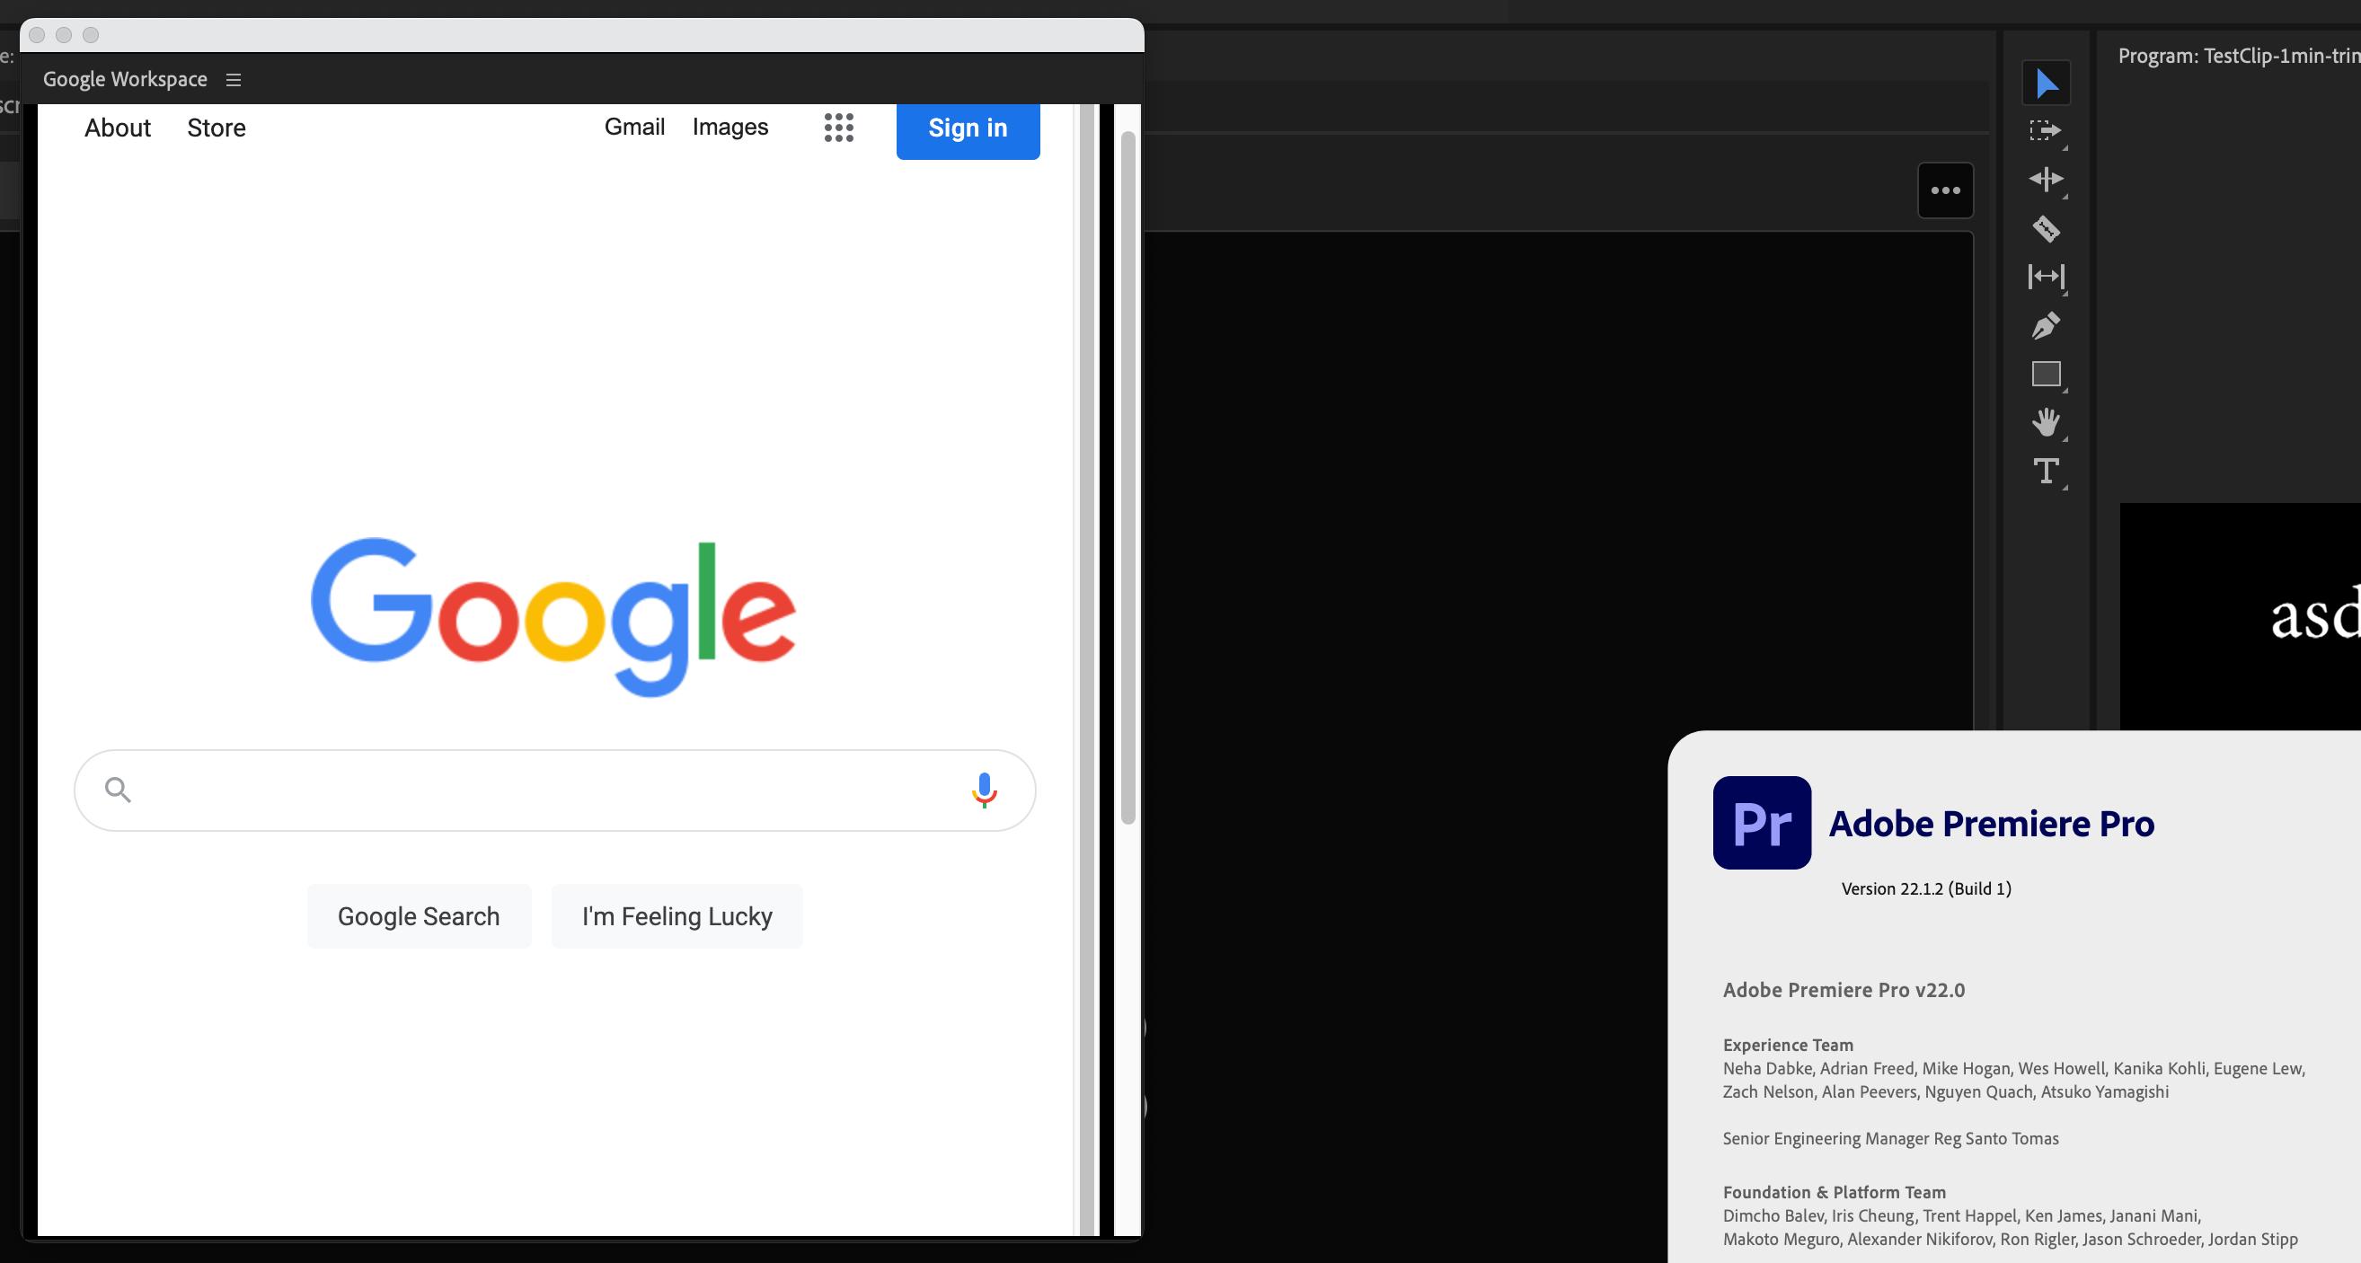Image resolution: width=2361 pixels, height=1263 pixels.
Task: Select the Type text tool
Action: [x=2046, y=471]
